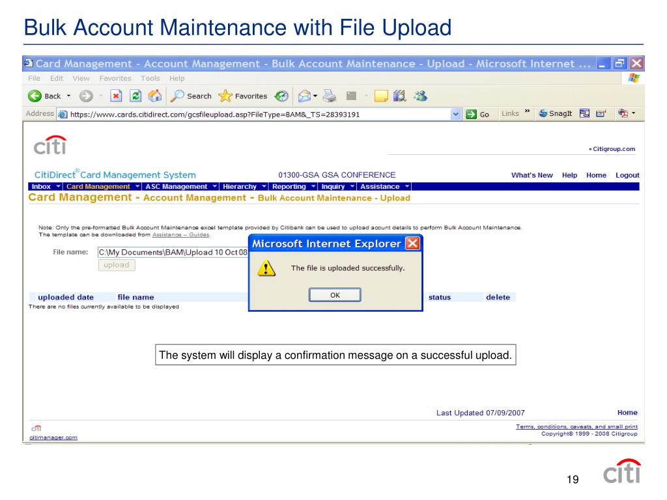Click the Home link beside Logout
Screen dimensions: 667x500
tap(596, 175)
